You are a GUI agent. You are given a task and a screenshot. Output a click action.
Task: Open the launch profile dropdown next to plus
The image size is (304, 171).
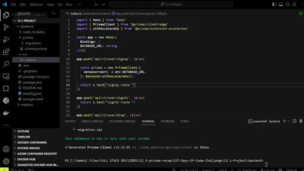[288, 121]
